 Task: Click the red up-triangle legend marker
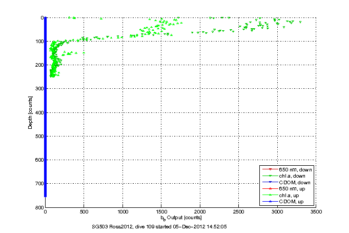270,189
